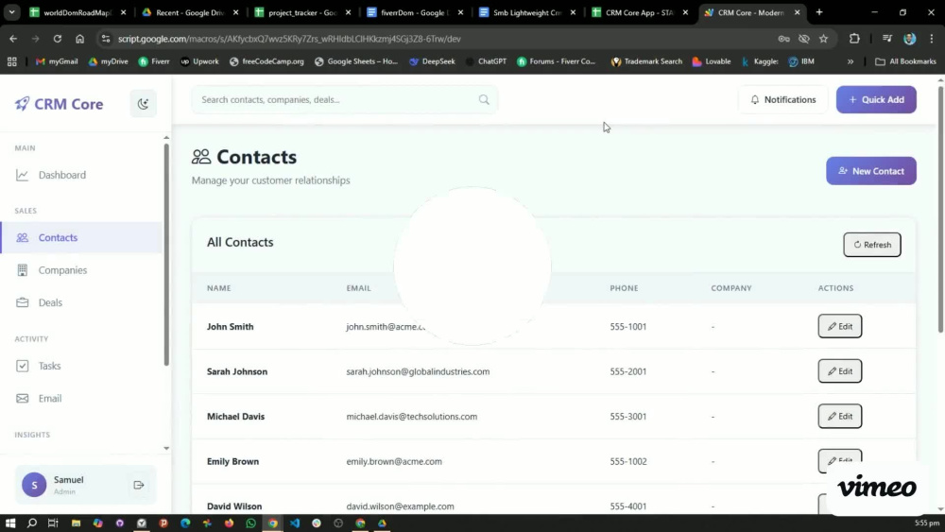Click phone number 555-2001
Viewport: 945px width, 532px height.
click(x=628, y=371)
